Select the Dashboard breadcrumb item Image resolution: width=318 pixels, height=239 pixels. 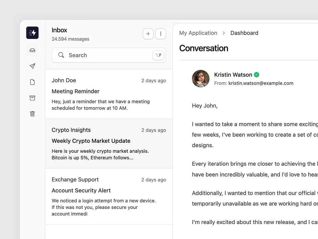[x=244, y=33]
